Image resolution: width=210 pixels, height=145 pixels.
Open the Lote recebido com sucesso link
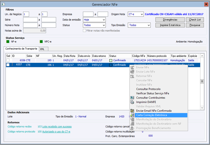click(x=57, y=127)
